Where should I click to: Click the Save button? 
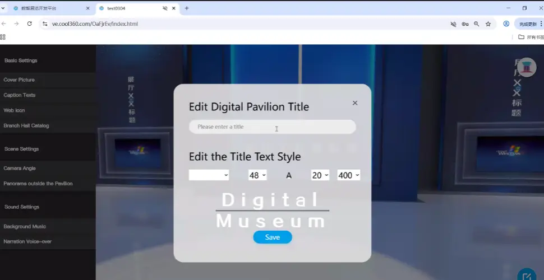[x=273, y=237]
